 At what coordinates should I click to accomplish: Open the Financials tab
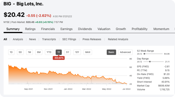[48, 29]
